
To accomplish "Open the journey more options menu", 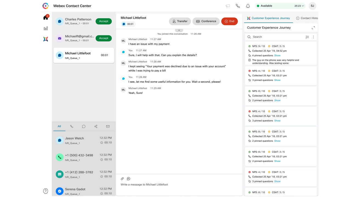I will (x=314, y=37).
